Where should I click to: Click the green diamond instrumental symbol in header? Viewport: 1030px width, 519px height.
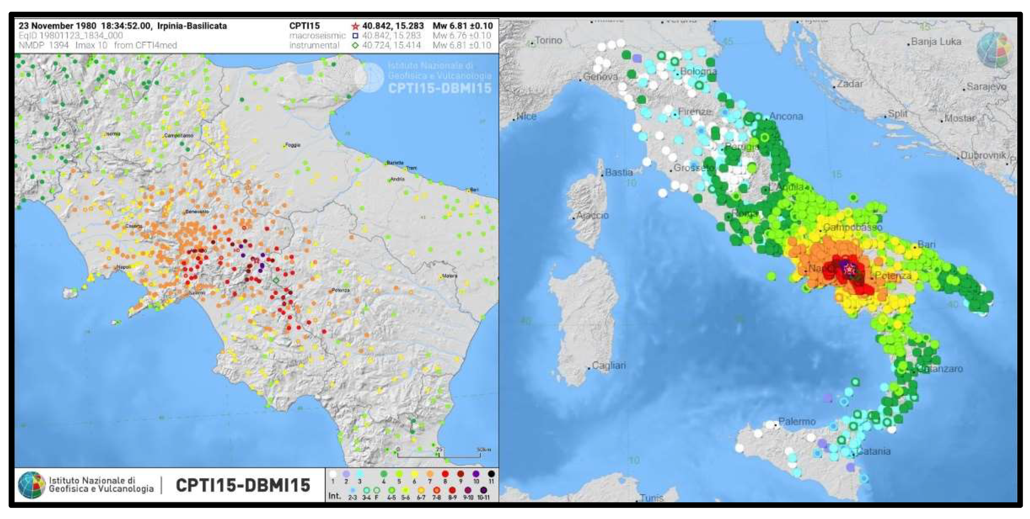click(x=355, y=45)
